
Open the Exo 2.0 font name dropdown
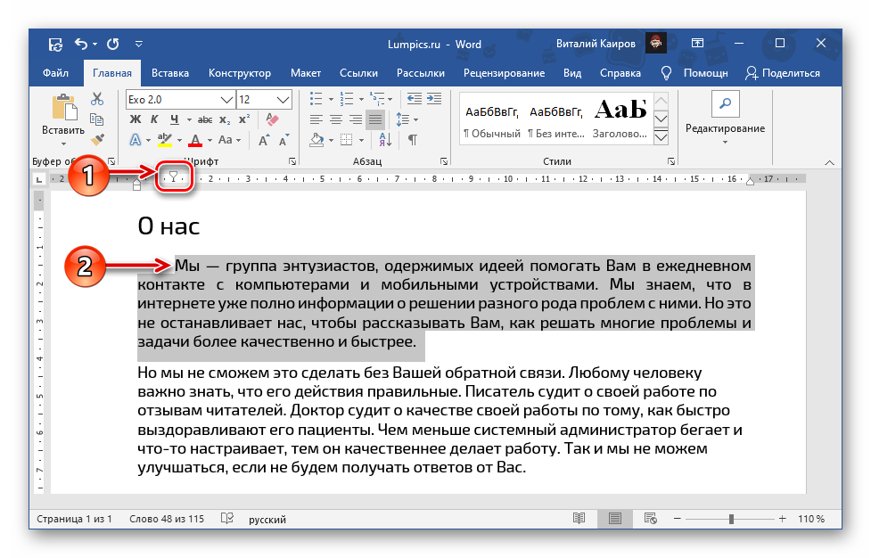click(228, 99)
